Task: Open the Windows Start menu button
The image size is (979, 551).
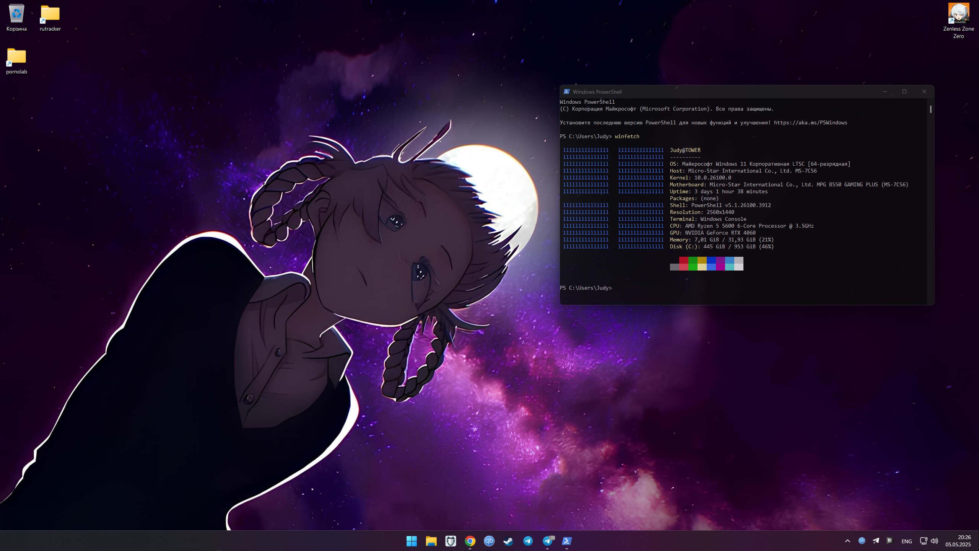Action: tap(411, 541)
